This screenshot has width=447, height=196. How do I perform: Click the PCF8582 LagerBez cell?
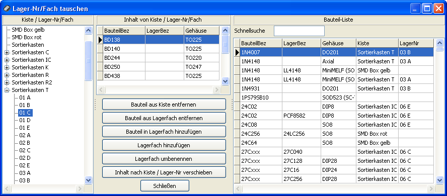(302, 116)
